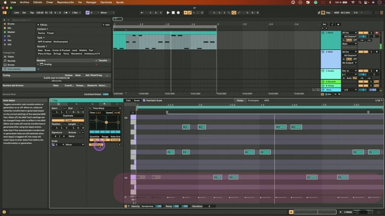Open the Opciones menu
Screen dimensions: 385x216
pyautogui.click(x=106, y=2)
